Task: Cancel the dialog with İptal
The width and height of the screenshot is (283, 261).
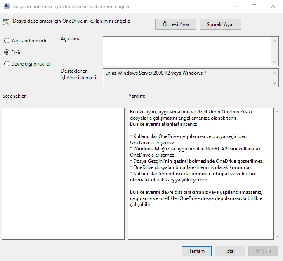Action: pos(230,251)
